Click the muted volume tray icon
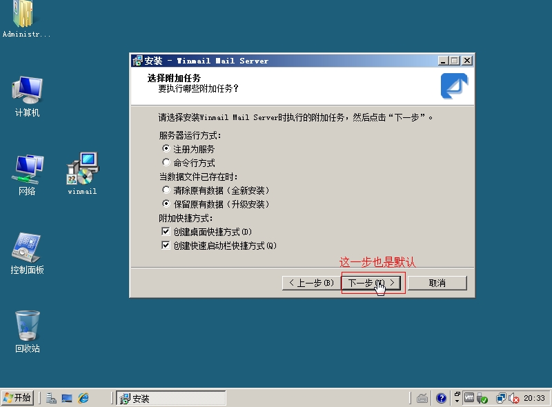Screen dimensions: 552x407 point(514,398)
